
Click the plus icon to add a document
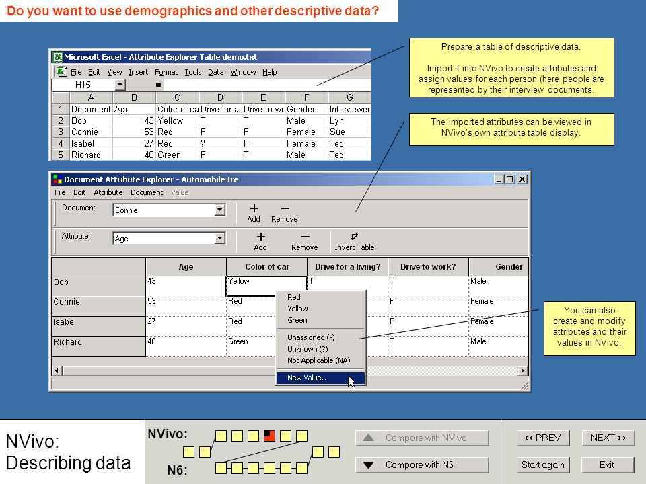254,208
